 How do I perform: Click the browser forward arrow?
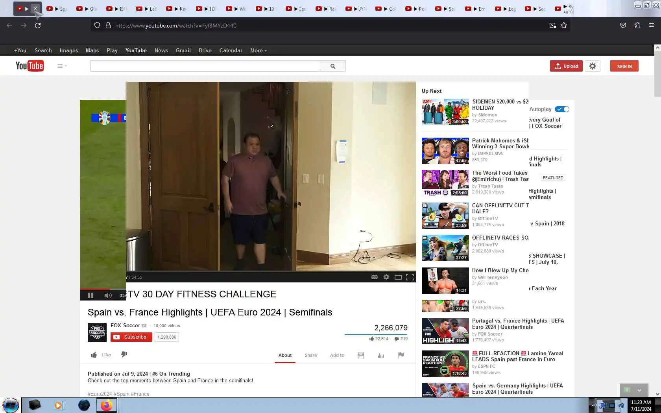click(x=24, y=26)
